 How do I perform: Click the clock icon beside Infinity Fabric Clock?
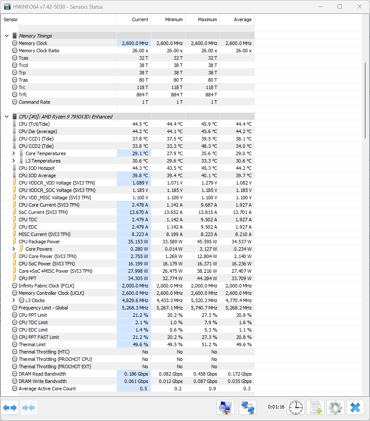click(15, 285)
